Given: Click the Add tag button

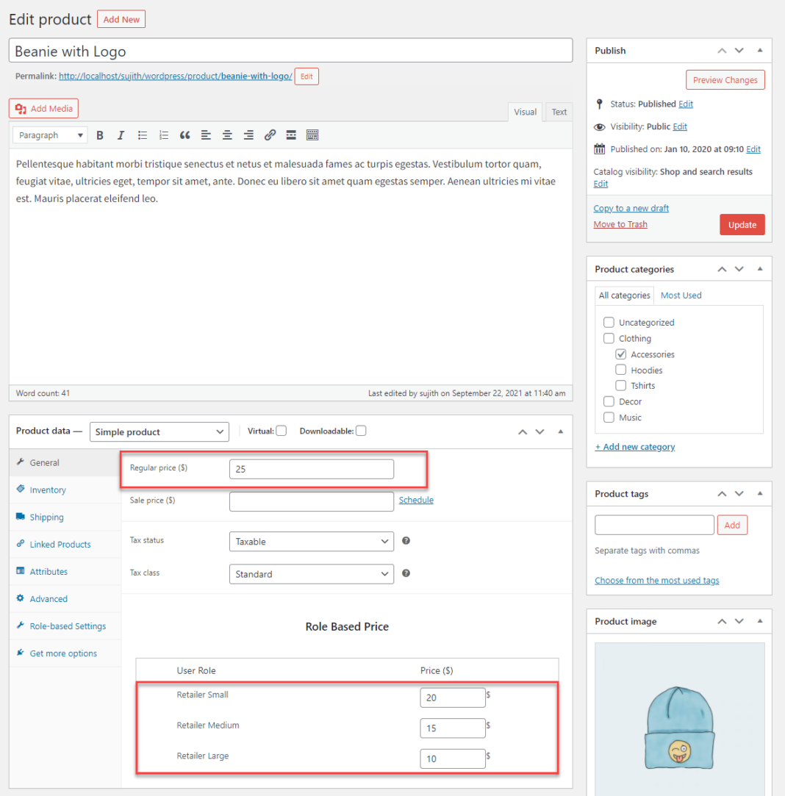Looking at the screenshot, I should tap(731, 525).
